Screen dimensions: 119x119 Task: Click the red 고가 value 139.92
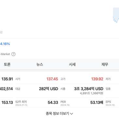coord(97,79)
